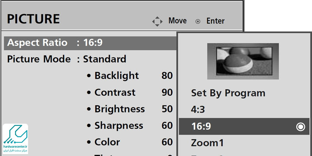The image size is (312, 156).
Task: Click the Move label text
Action: [177, 21]
